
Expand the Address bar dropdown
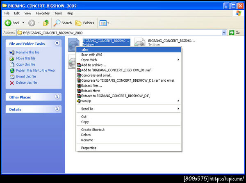coord(224,33)
